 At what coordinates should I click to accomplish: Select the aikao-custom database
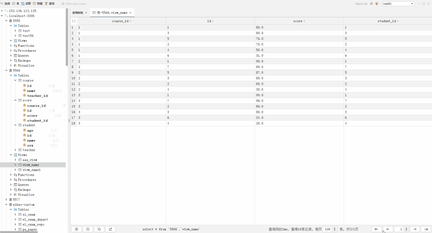click(x=23, y=205)
